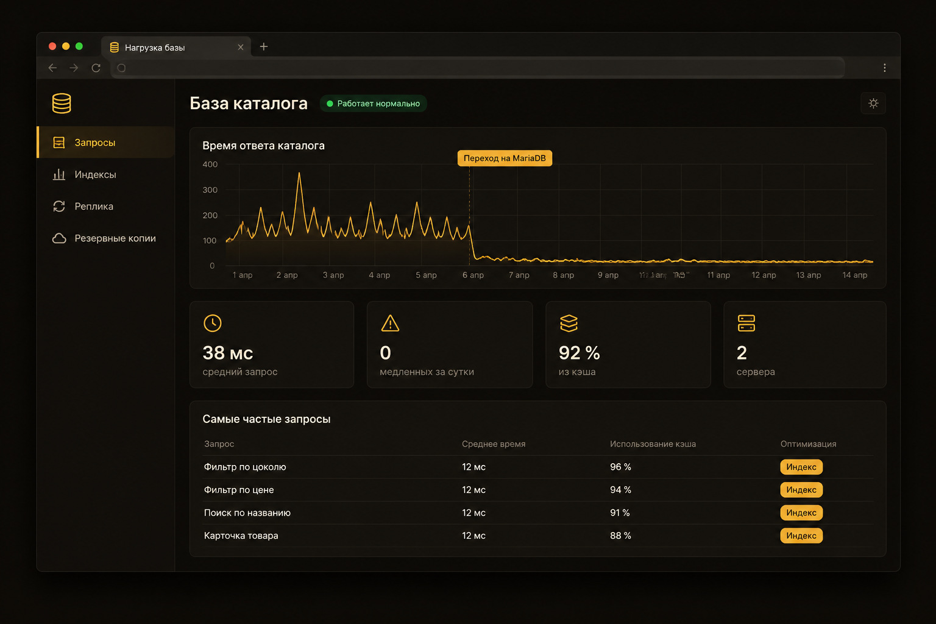Click the Реплика sync arrows icon
This screenshot has height=624, width=936.
pyautogui.click(x=59, y=207)
